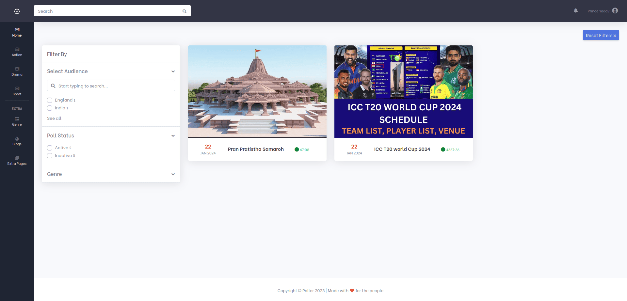This screenshot has width=627, height=301.
Task: Click the temple image thumbnail
Action: (x=257, y=91)
